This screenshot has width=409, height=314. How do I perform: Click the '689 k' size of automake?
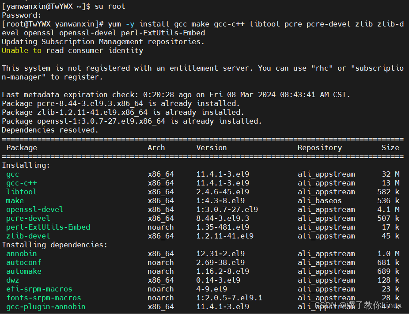point(388,271)
